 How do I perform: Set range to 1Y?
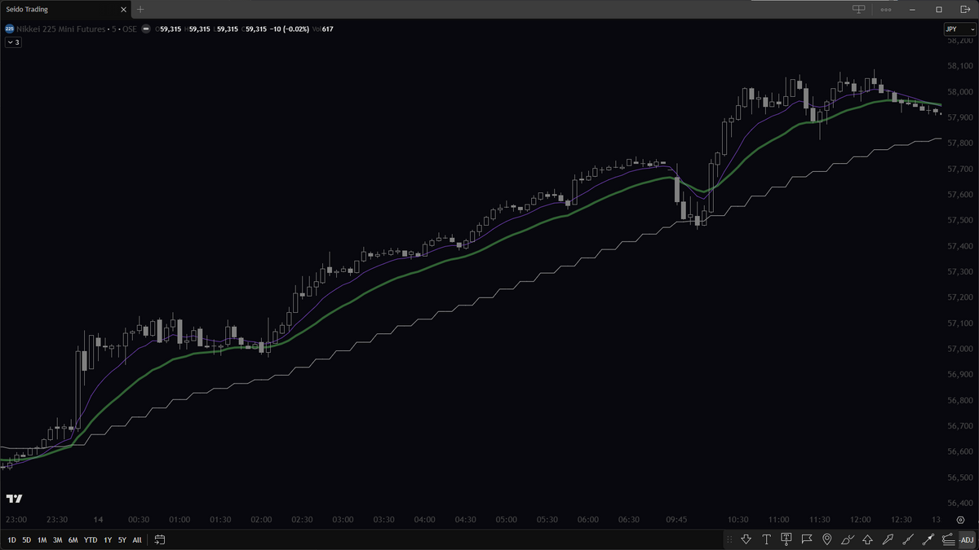(x=107, y=539)
